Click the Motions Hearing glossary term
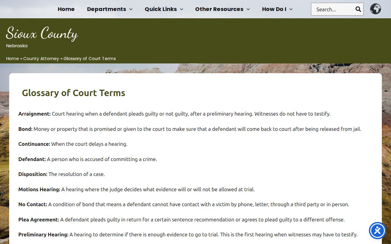This screenshot has height=244, width=391. point(39,189)
